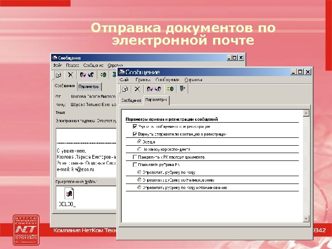Enable 'Прикрепить к РК паспорт документа' checkbox
332x249 pixels.
pos(135,157)
